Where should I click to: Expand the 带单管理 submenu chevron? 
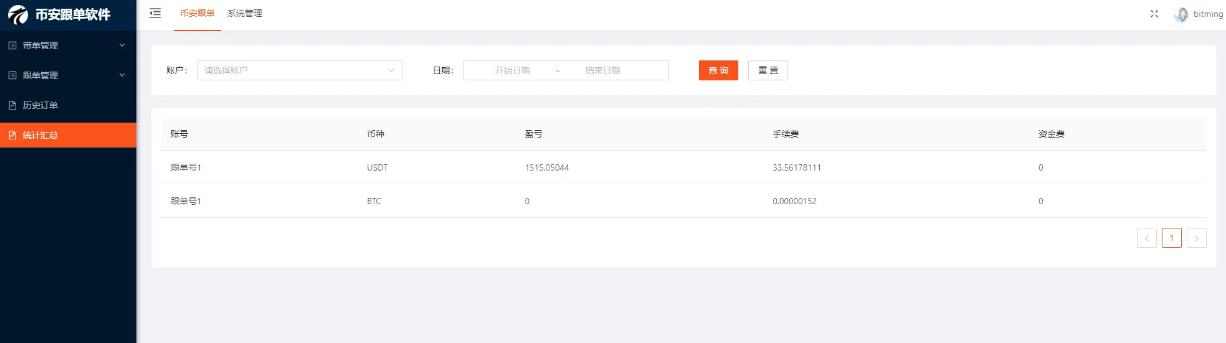click(x=122, y=45)
